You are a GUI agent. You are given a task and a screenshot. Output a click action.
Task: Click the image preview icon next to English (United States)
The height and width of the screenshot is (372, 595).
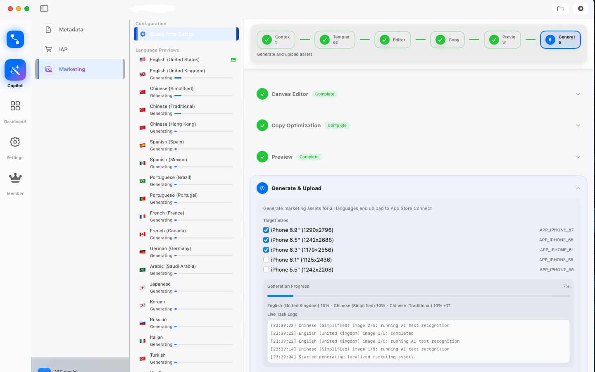pyautogui.click(x=233, y=60)
